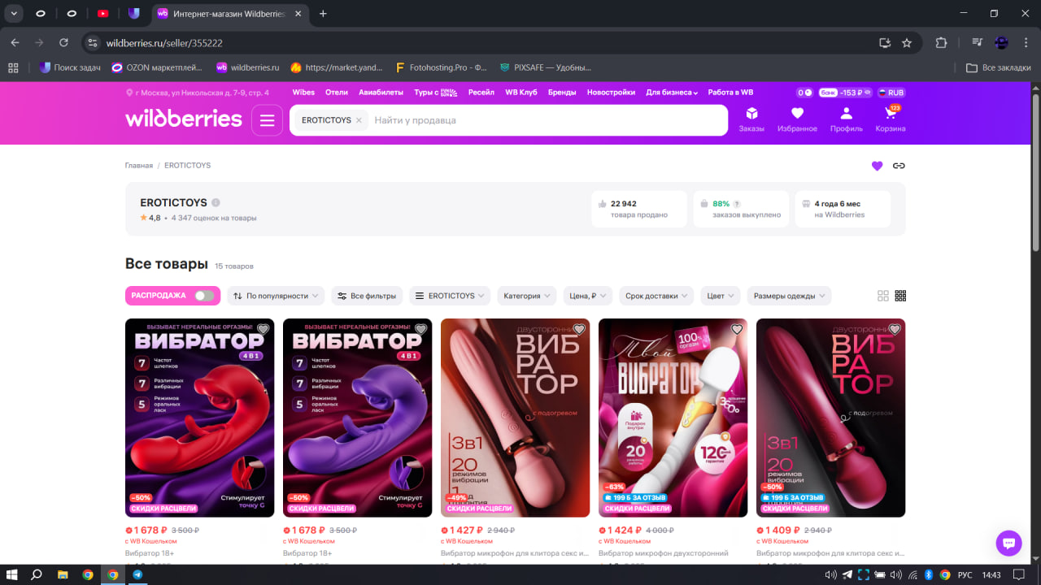This screenshot has height=585, width=1041.
Task: Open a new browser tab
Action: coord(323,14)
